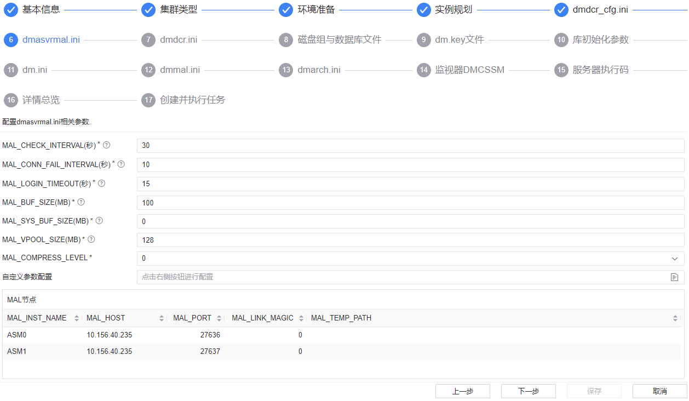Viewport: 689px width, 401px height.
Task: Click step number 15 circle icon
Action: (x=561, y=70)
